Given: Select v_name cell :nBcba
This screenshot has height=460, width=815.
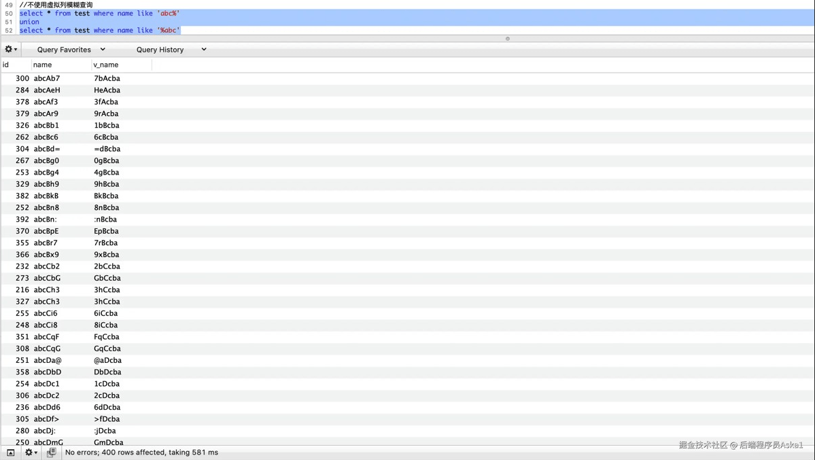Looking at the screenshot, I should click(105, 219).
